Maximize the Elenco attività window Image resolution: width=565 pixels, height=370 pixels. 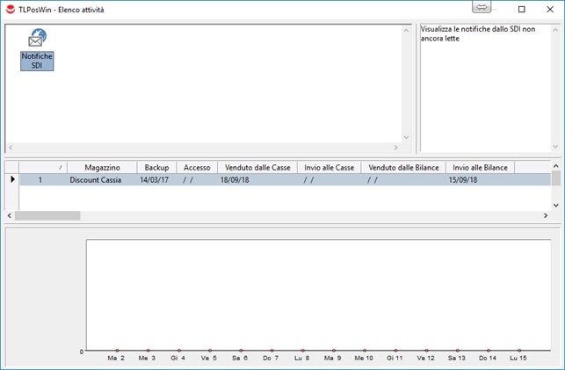click(x=521, y=9)
